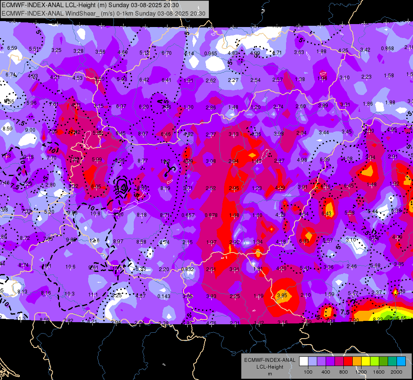The width and height of the screenshot is (413, 380).
Task: Click the grid value '8.07'
Action: (143, 134)
